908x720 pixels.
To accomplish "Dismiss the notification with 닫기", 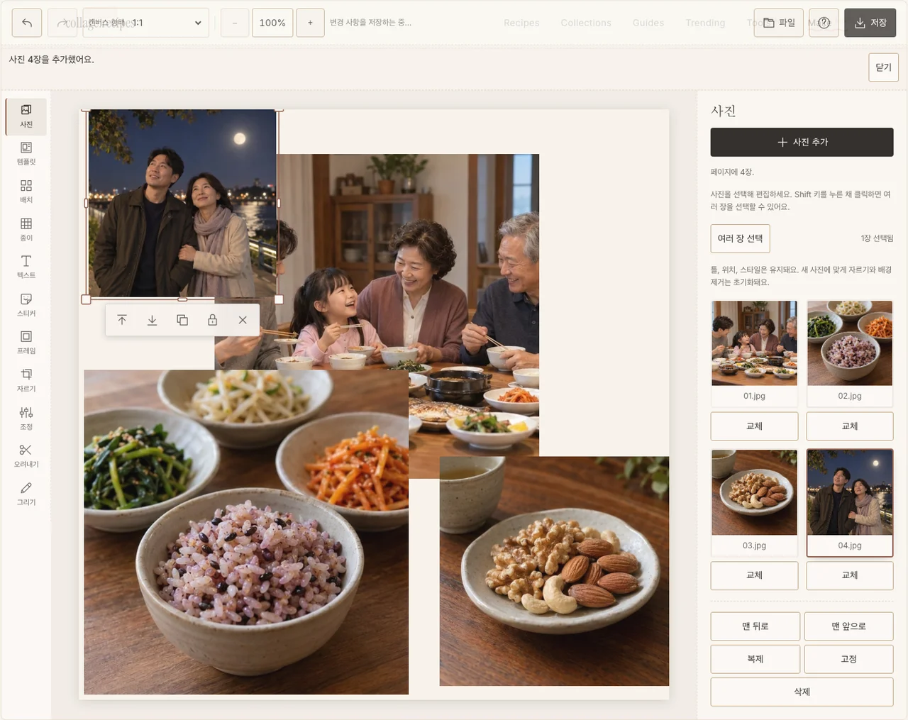I will [883, 67].
